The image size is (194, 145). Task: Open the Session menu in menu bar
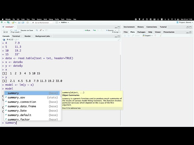coord(39,19)
